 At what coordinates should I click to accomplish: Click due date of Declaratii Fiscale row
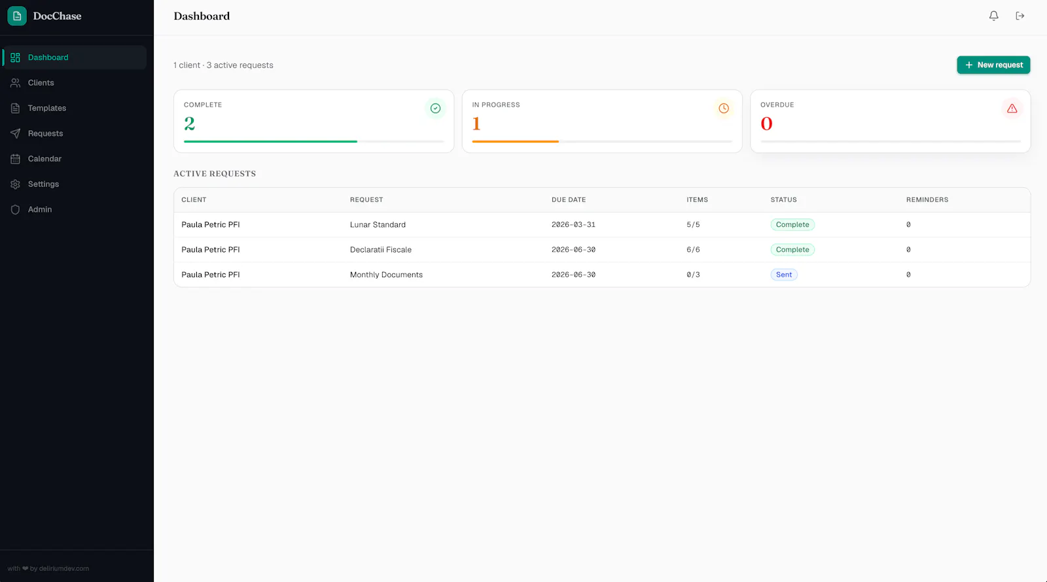(573, 250)
